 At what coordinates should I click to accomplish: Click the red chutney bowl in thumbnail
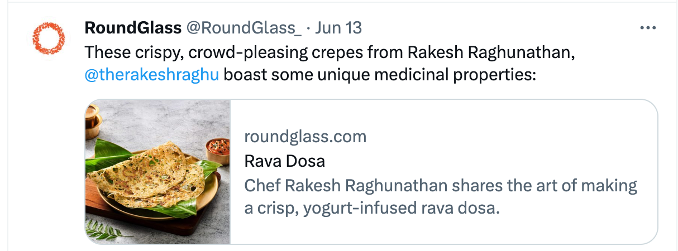tap(218, 149)
